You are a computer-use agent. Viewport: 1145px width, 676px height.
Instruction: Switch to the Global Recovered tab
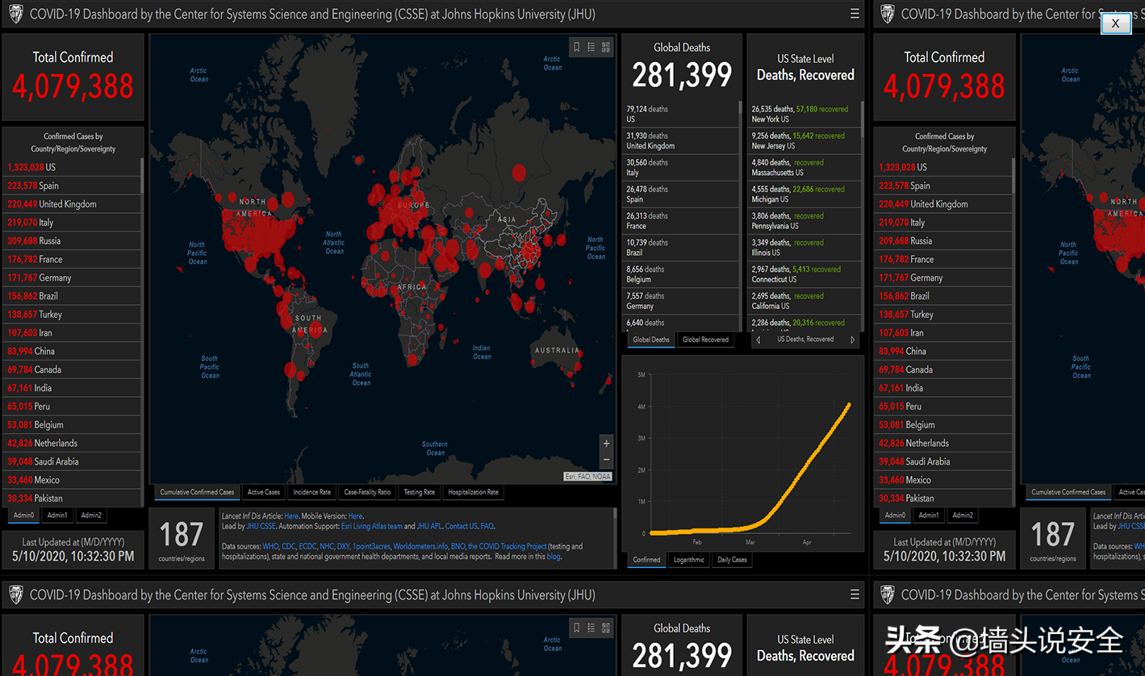coord(705,340)
